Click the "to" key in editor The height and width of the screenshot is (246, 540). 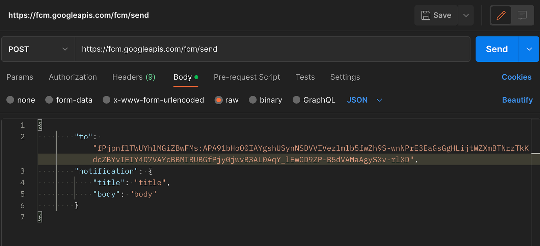click(83, 137)
